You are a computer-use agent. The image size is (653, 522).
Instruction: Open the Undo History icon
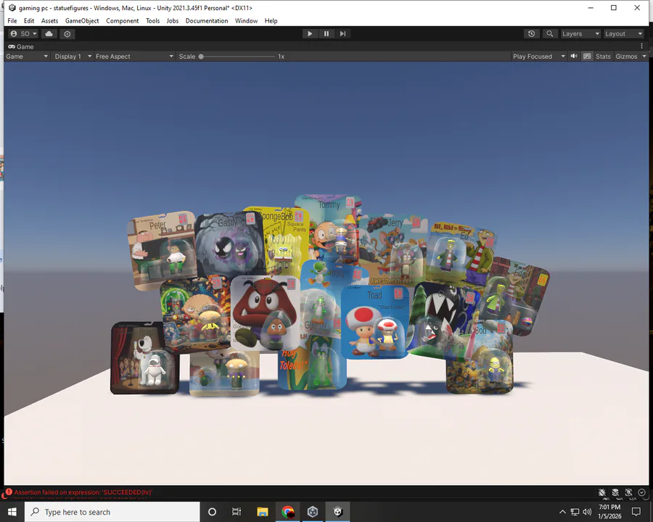(531, 34)
